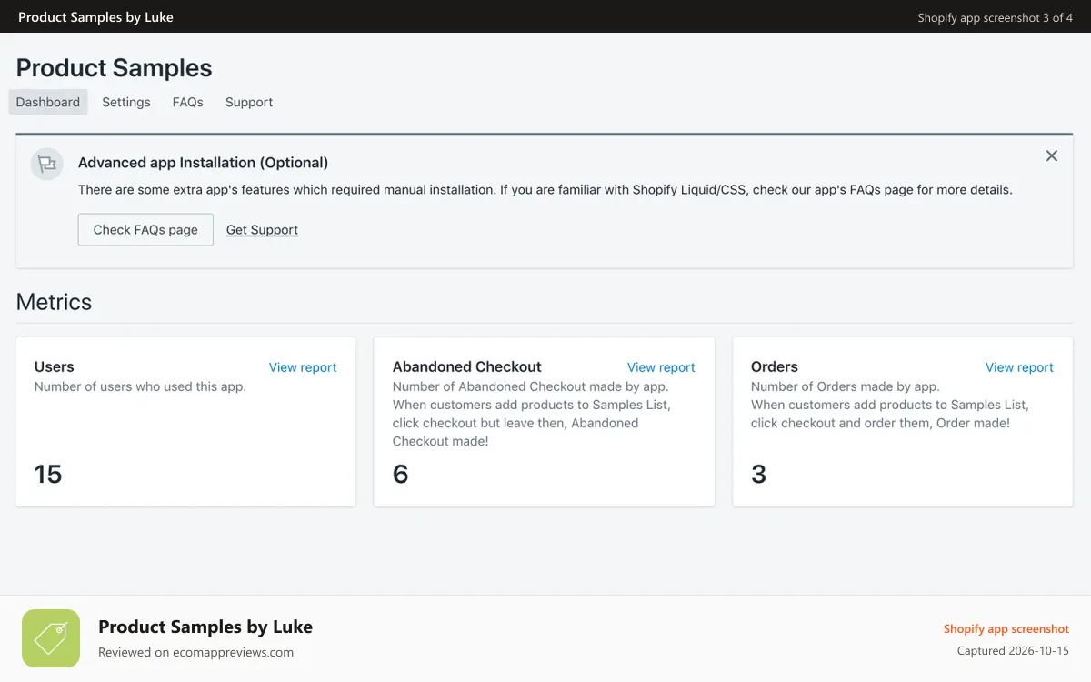Viewport: 1091px width, 682px height.
Task: Click the Orders card title
Action: coord(775,366)
